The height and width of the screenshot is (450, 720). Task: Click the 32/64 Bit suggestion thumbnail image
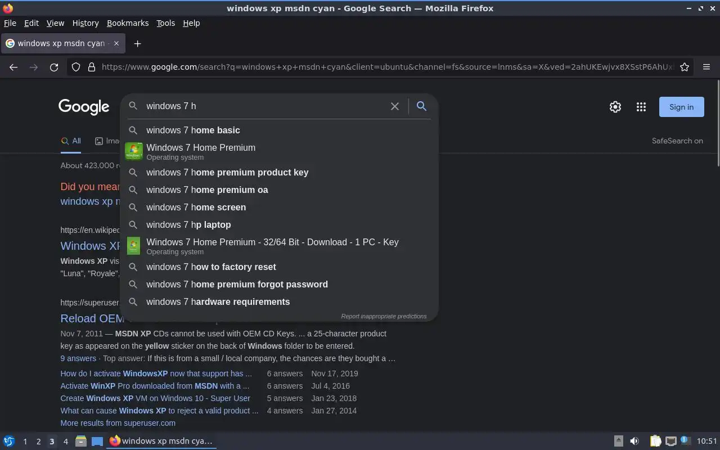coord(133,246)
